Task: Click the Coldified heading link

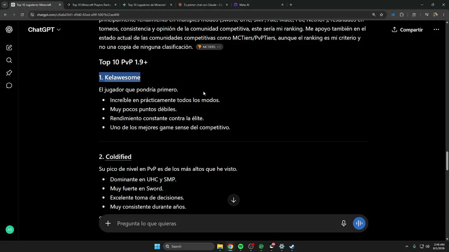Action: tap(119, 157)
